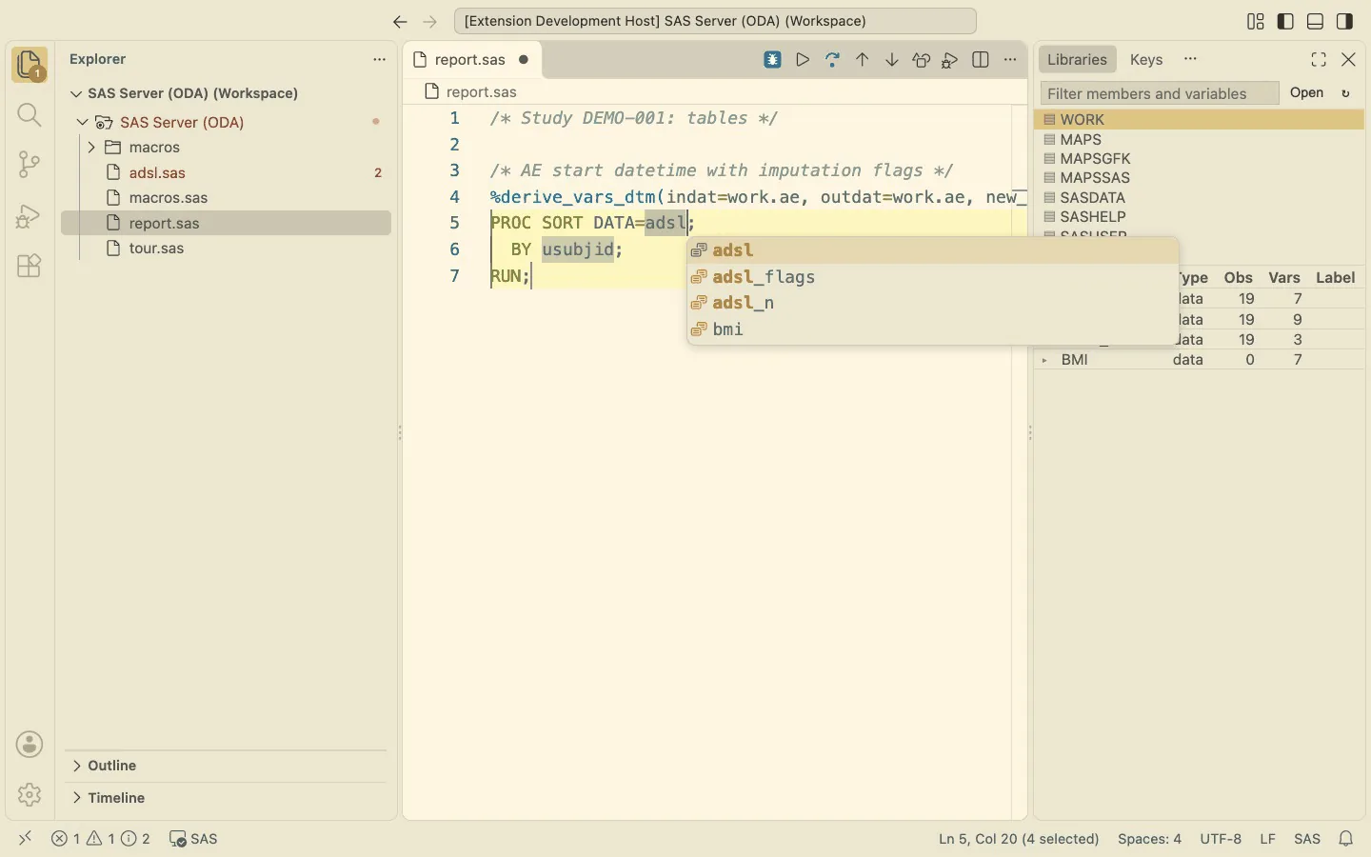Viewport: 1371px width, 857px height.
Task: Click the debug bug icon in editor toolbar
Action: (x=774, y=60)
